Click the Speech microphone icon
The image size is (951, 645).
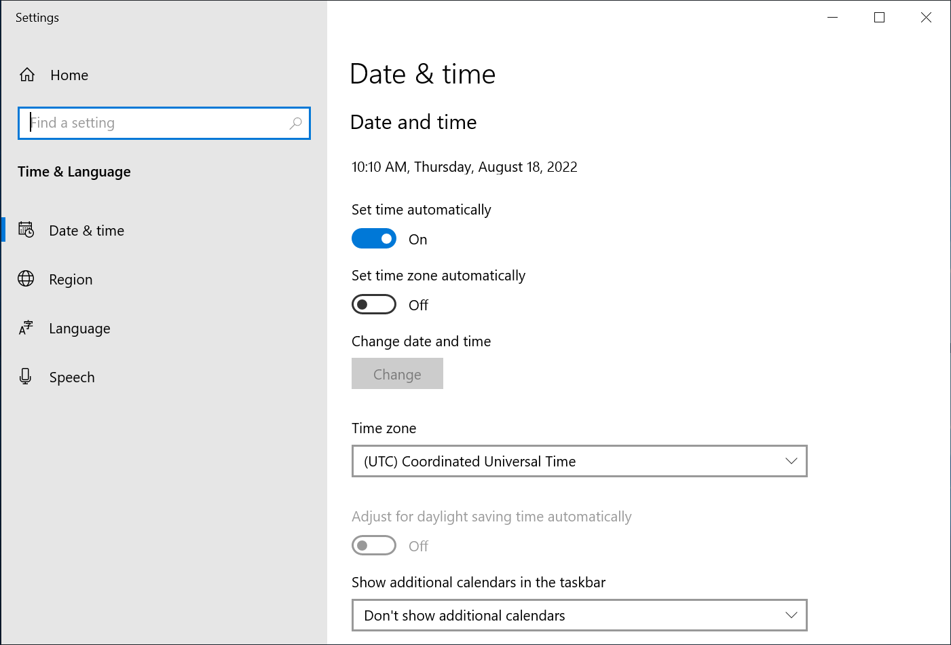pyautogui.click(x=26, y=377)
